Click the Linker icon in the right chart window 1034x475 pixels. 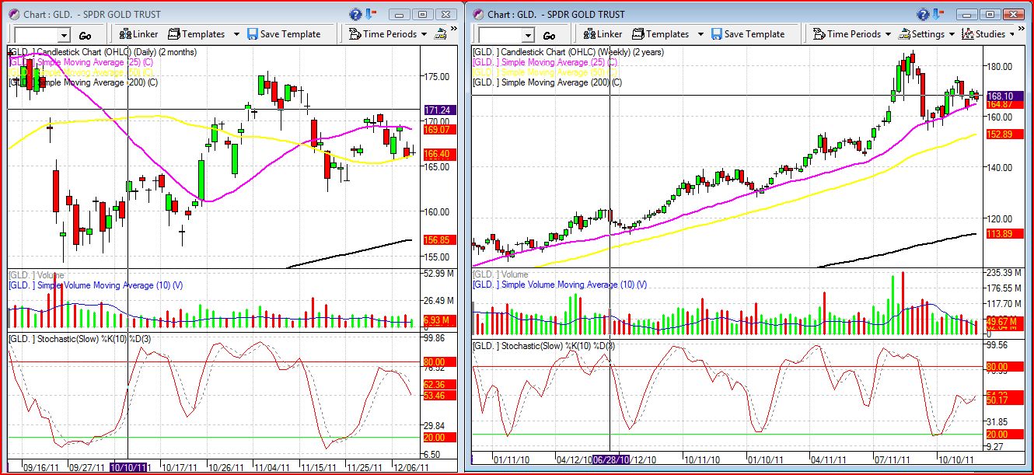589,34
